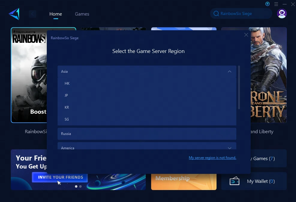Screen dimensions: 296x202
Task: Open the hamburger menu
Action: click(276, 4)
